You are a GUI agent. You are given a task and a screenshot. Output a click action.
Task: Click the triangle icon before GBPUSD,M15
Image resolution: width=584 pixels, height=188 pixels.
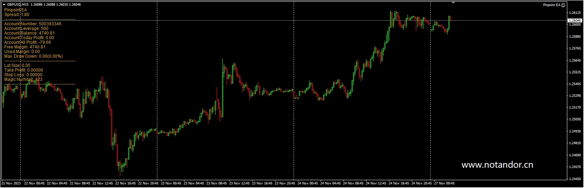(4, 5)
